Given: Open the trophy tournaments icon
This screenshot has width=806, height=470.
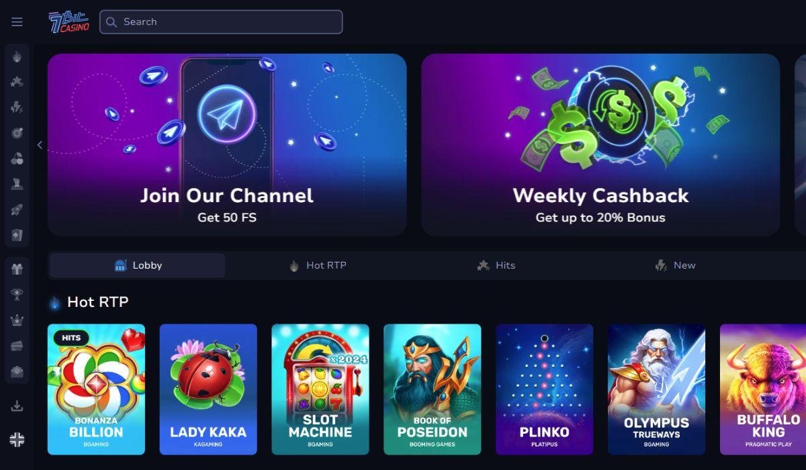Looking at the screenshot, I should [17, 295].
